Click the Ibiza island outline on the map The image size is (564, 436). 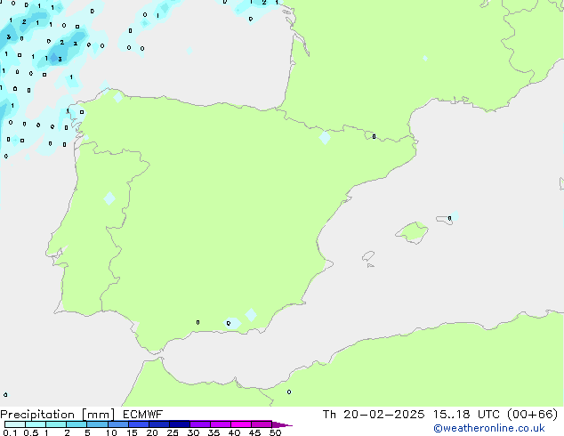coord(368,256)
